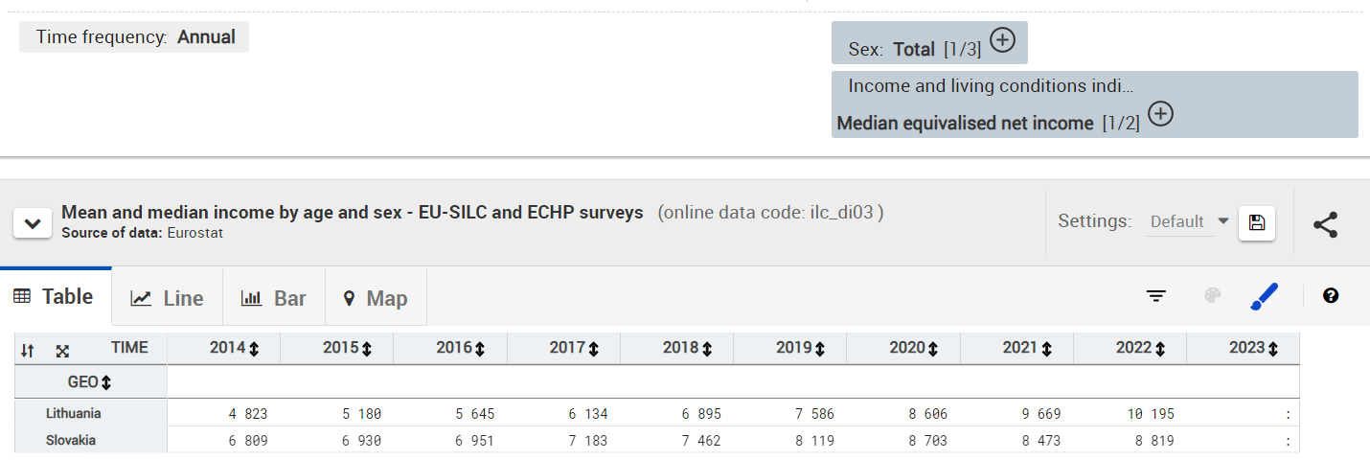
Task: Click the Time frequency Annual chip
Action: [134, 37]
